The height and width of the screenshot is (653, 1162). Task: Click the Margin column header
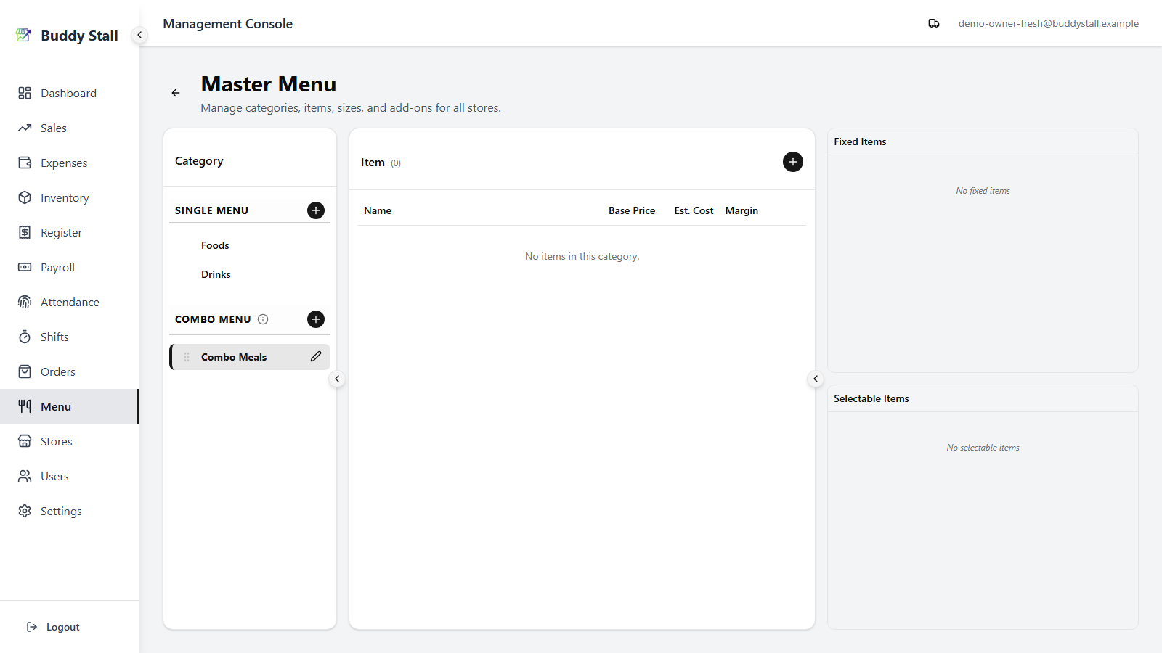point(742,210)
